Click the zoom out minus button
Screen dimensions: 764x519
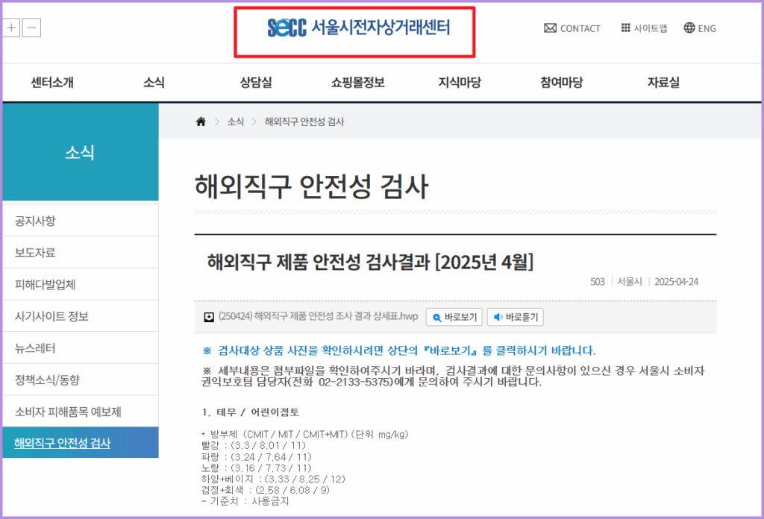[x=31, y=28]
